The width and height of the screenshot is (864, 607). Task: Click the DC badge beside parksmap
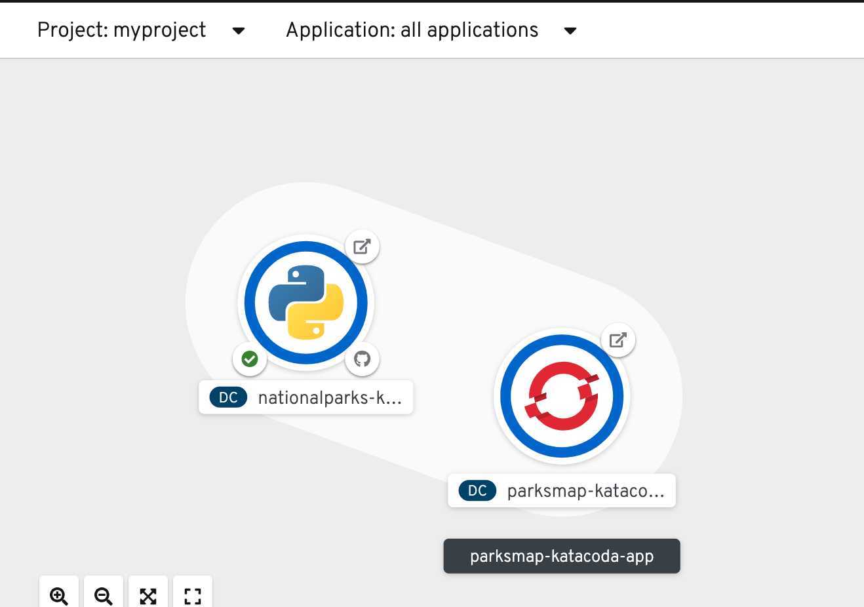tap(477, 491)
